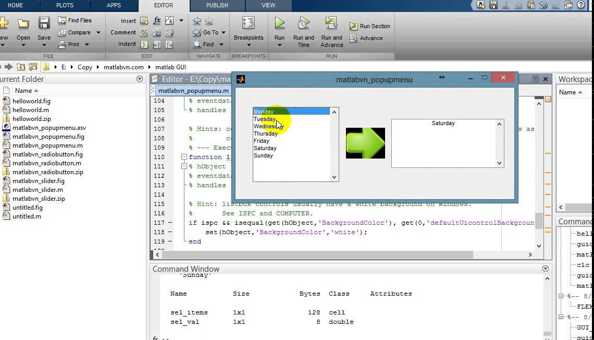Viewport: 594px width, 340px height.
Task: Collapse code fold at line 110
Action: [184, 156]
